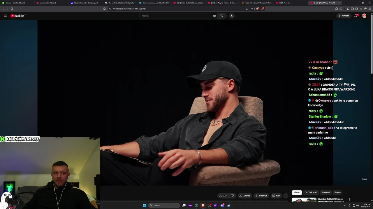Switch to TWO DOOR CINEMA CLUB tab
373x209 pixels.
pos(189,3)
